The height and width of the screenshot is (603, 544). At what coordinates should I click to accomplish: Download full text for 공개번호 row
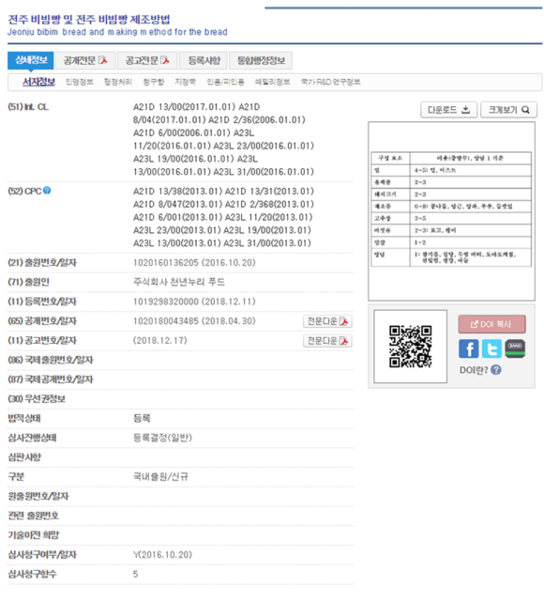coord(327,321)
